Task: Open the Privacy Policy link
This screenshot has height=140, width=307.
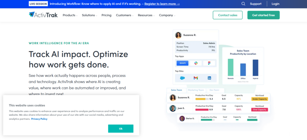Action: (39, 119)
